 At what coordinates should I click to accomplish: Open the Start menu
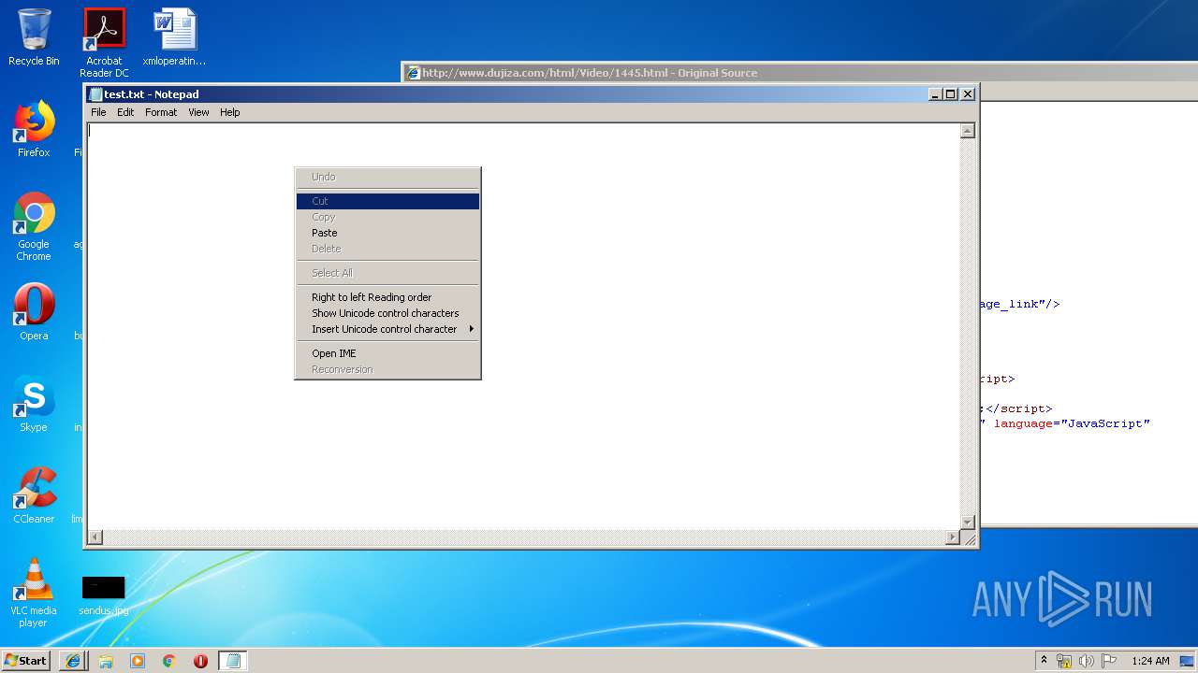point(26,661)
